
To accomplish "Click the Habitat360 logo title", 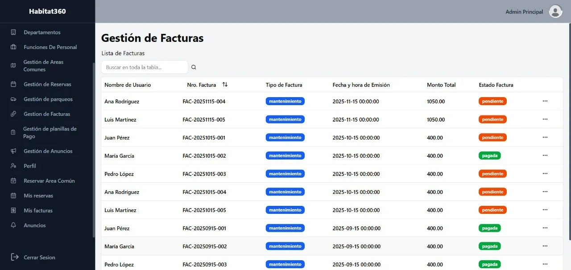I will pos(47,12).
